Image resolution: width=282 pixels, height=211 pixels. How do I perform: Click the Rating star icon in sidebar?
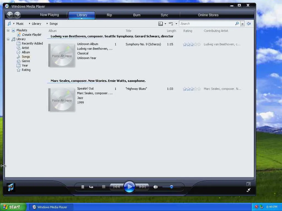[18, 70]
